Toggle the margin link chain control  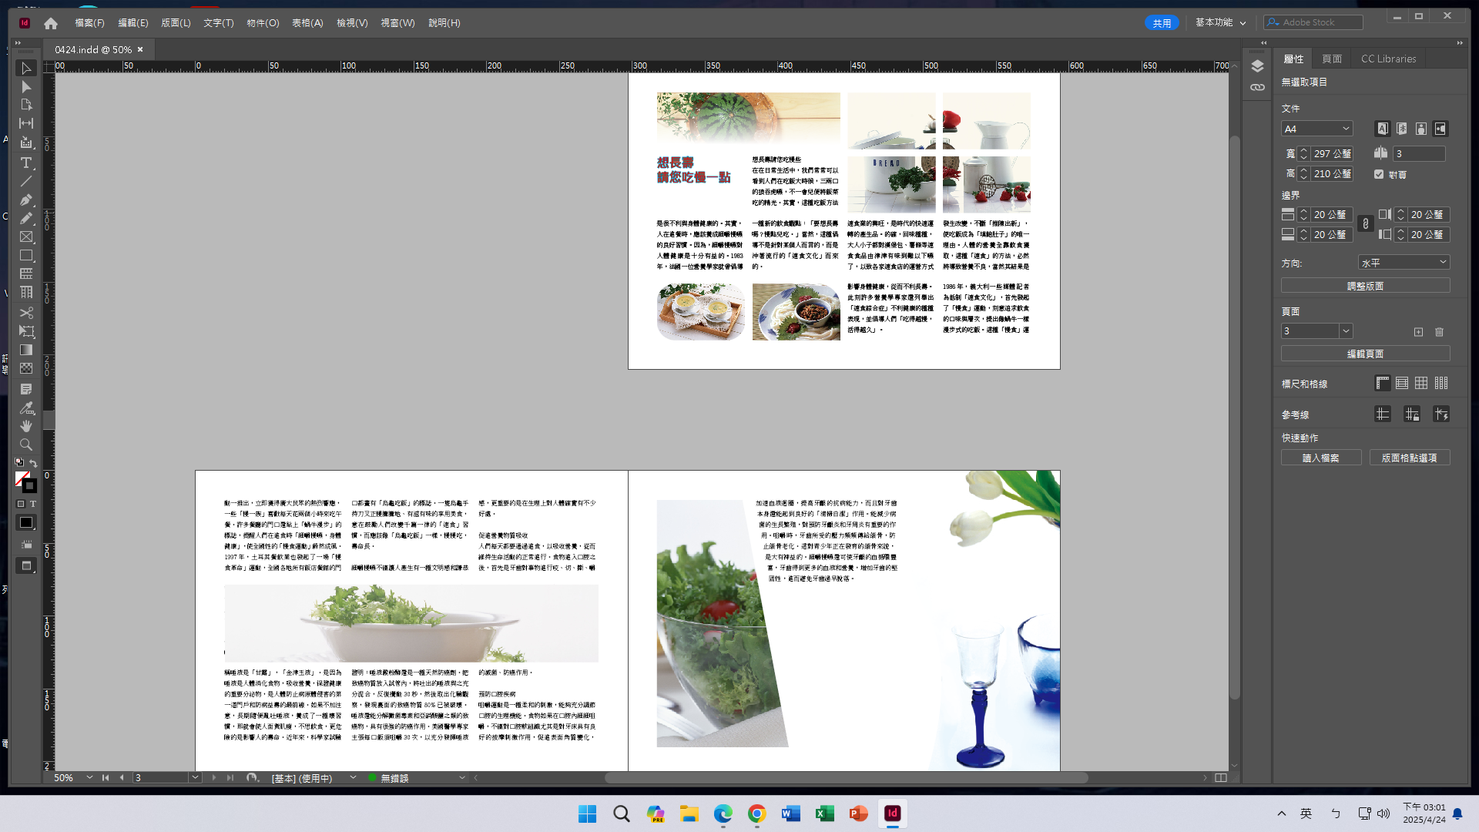click(1367, 223)
